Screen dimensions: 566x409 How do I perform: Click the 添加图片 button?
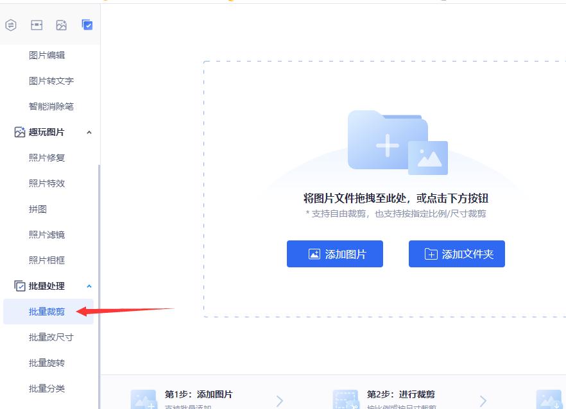click(334, 254)
